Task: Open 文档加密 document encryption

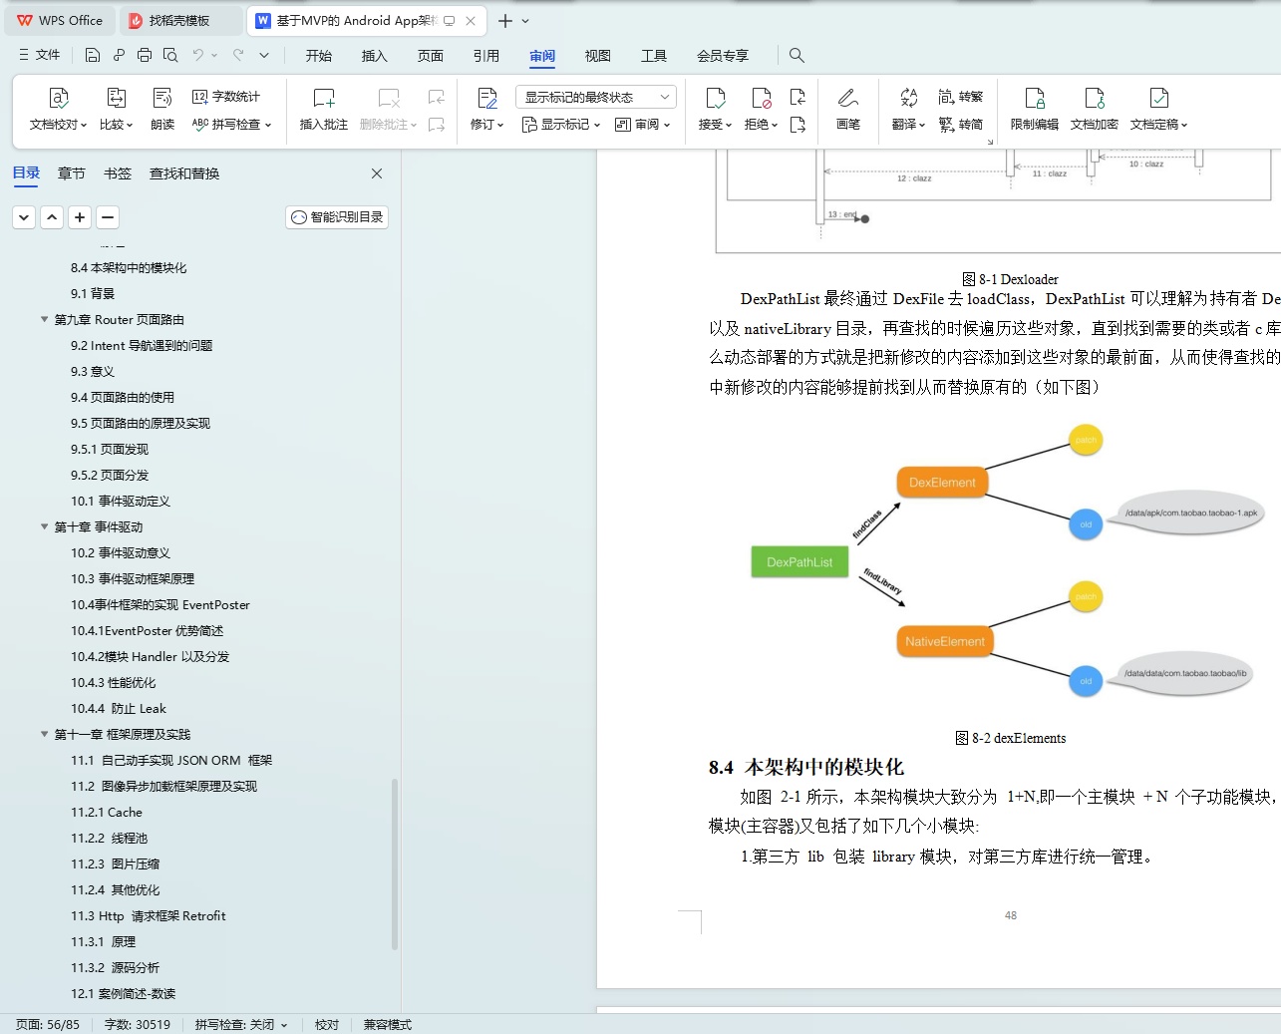Action: [1095, 109]
